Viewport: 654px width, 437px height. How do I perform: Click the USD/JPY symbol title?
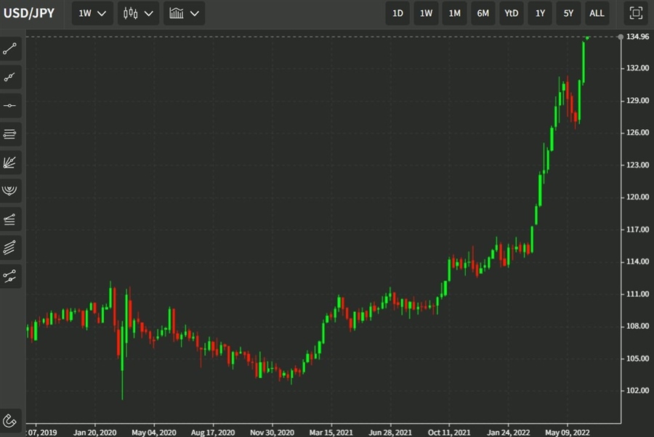(29, 13)
